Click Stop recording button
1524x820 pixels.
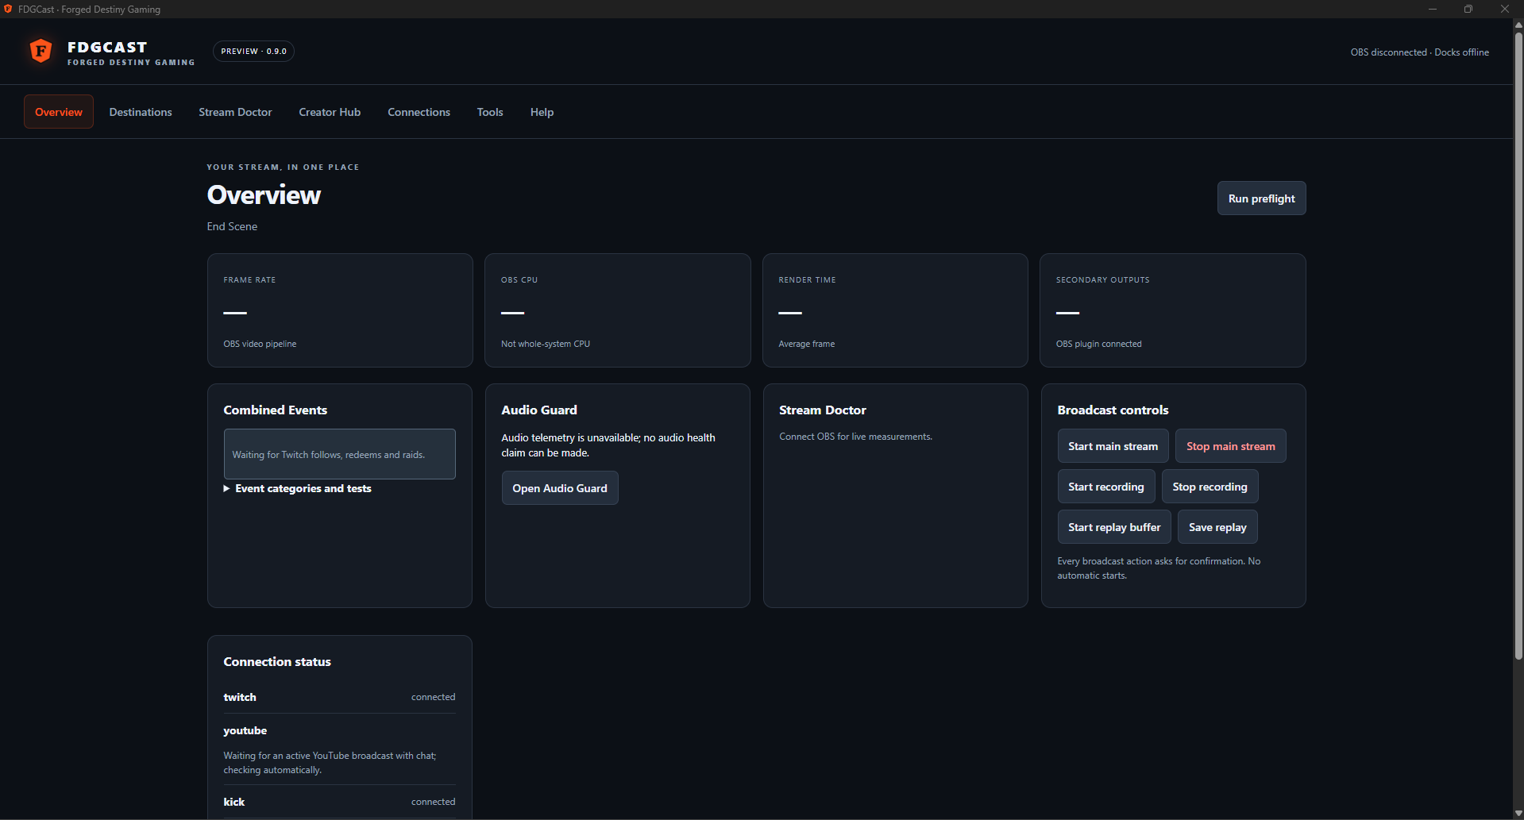1210,487
